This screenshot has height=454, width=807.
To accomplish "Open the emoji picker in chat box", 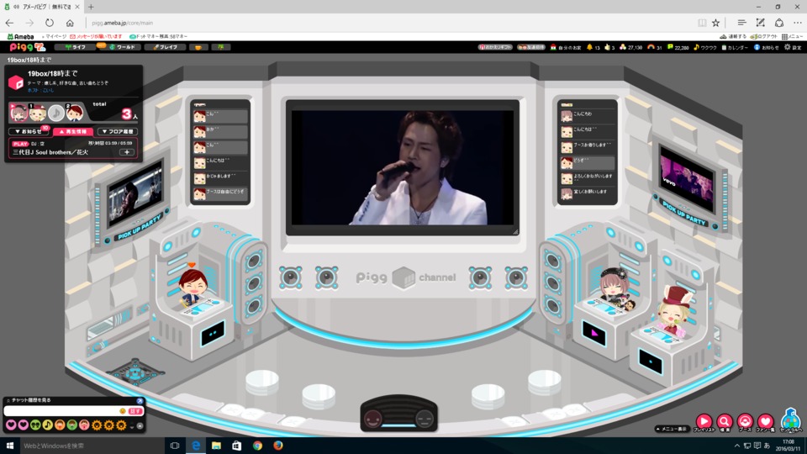I will [123, 411].
